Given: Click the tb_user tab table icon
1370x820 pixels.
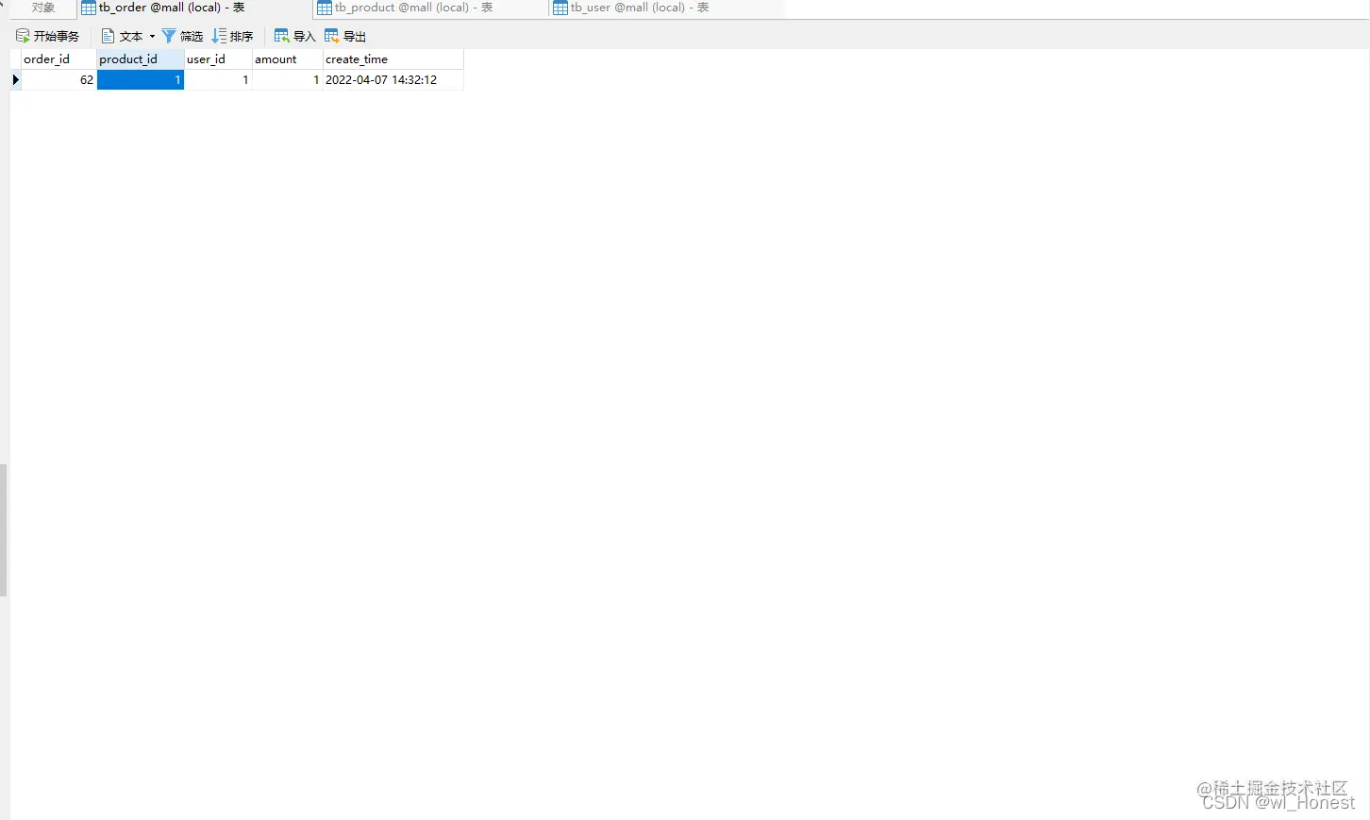Looking at the screenshot, I should [560, 8].
